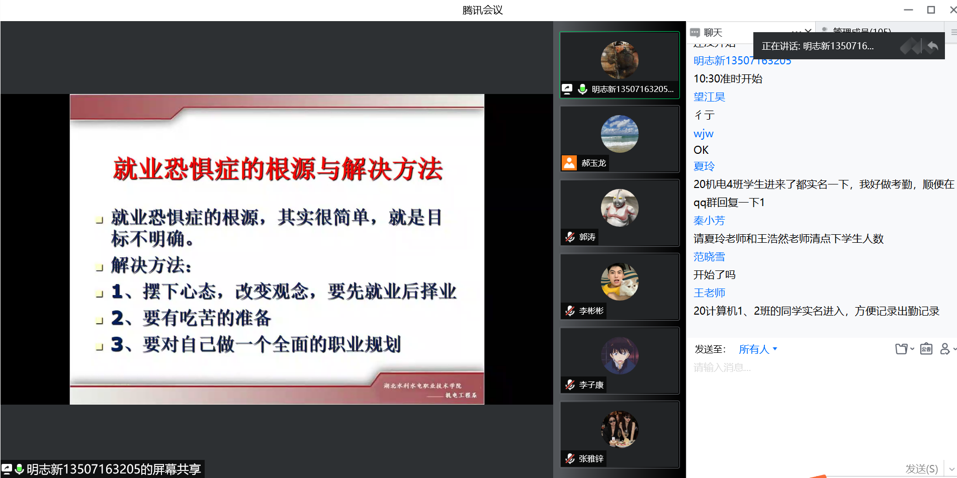Viewport: 957px width, 478px height.
Task: Click the person icon in chat toolbar
Action: point(945,349)
